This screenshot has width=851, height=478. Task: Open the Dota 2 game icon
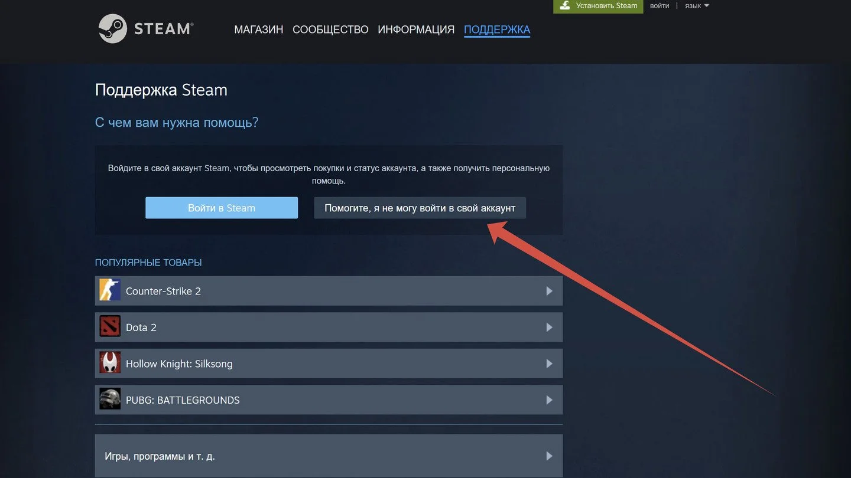click(110, 327)
